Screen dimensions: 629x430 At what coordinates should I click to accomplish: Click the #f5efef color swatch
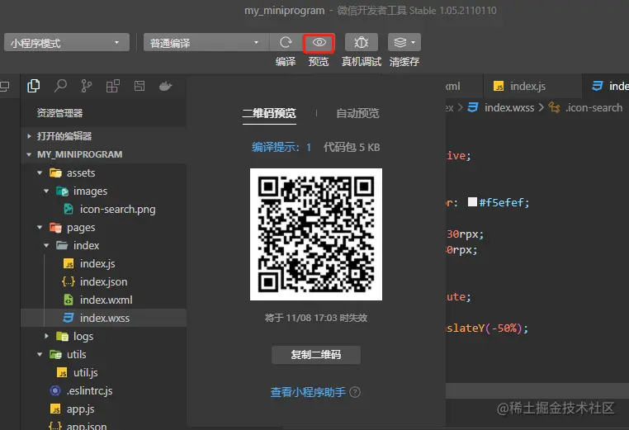pos(472,201)
